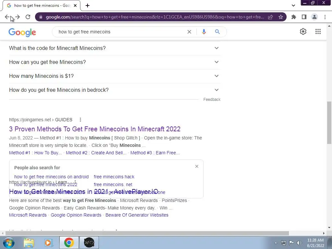Open the 'Google Opinion Rewards' sitelink
This screenshot has width=332, height=249.
tap(76, 215)
